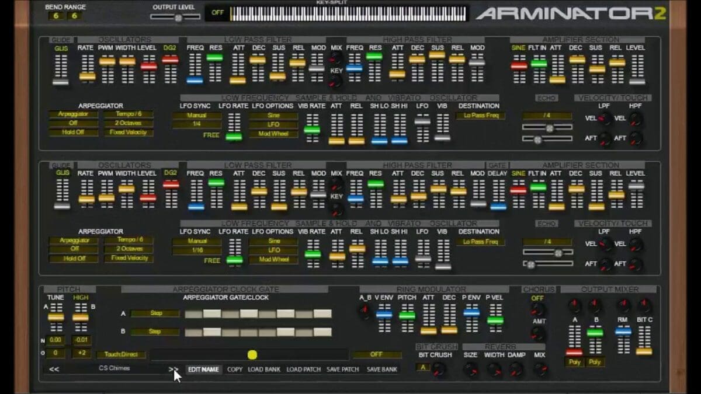The image size is (701, 394).
Task: Toggle DG2 in the lower layer oscillators
Action: 171,173
